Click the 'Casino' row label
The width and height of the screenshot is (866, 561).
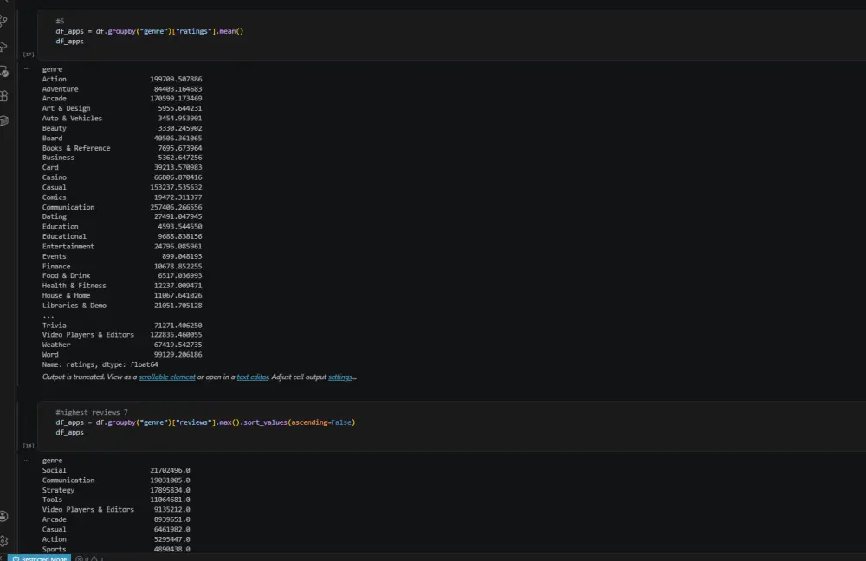click(54, 177)
